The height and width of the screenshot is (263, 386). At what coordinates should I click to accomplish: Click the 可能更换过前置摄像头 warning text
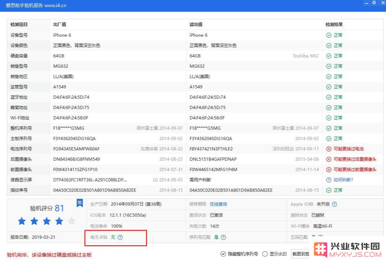point(355,170)
